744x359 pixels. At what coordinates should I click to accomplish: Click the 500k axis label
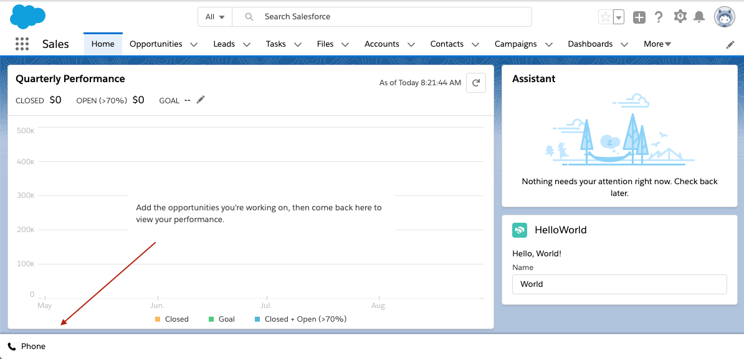[26, 130]
